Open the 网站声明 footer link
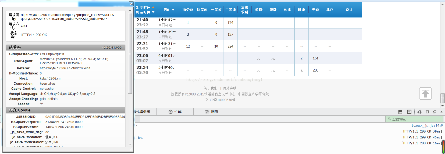Viewport: 445px width, 154px height. pos(230,88)
